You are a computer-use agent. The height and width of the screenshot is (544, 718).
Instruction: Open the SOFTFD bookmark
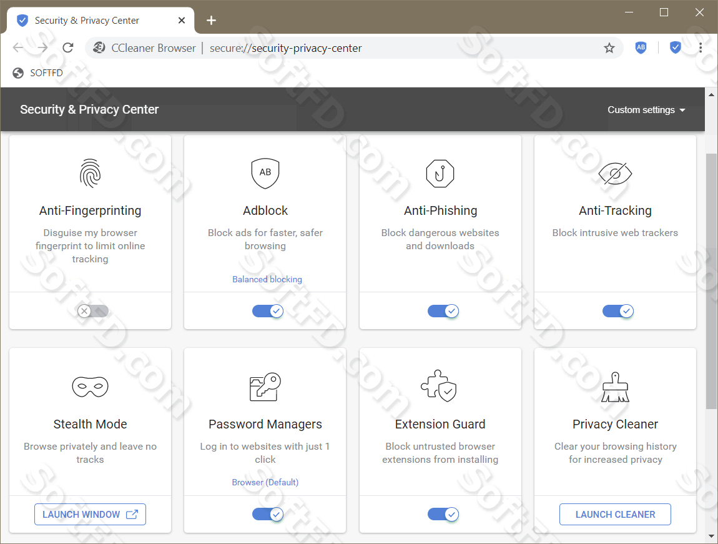[x=37, y=73]
